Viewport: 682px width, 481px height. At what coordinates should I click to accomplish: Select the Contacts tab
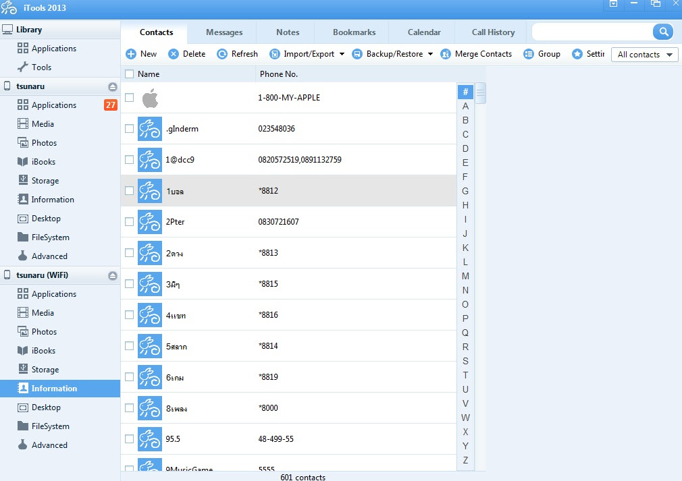tap(156, 32)
